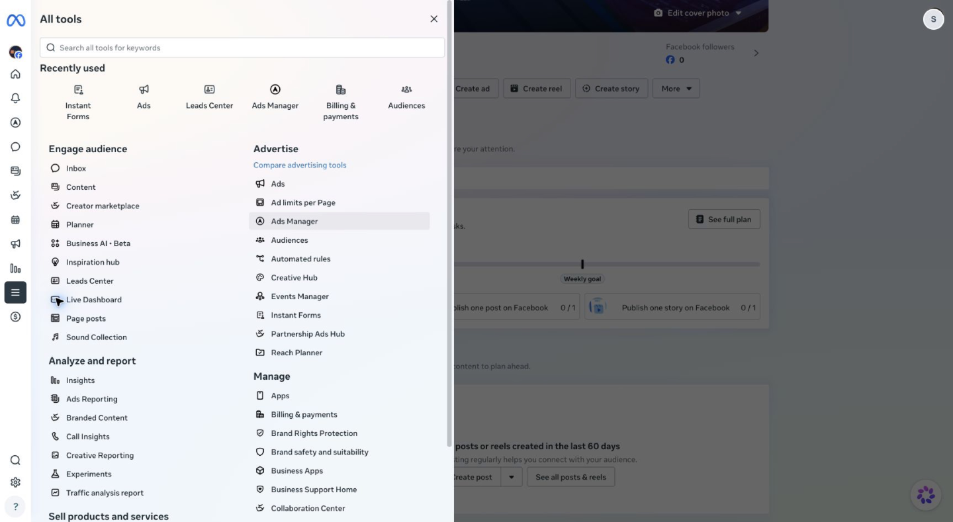Expand the Create post arrow dropdown
This screenshot has height=522, width=953.
[511, 477]
